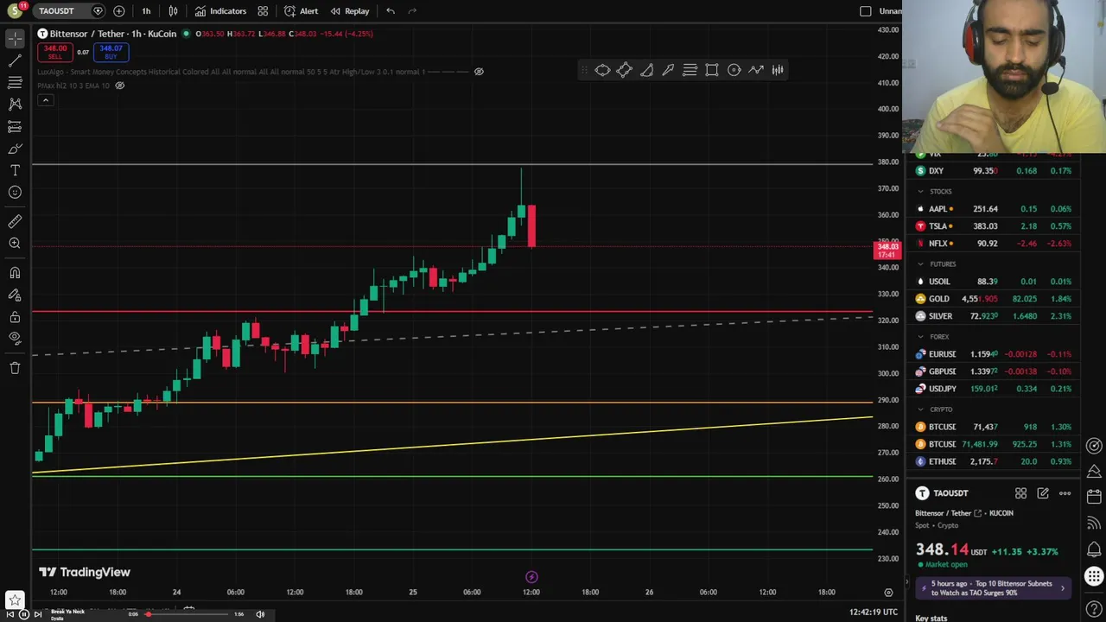1106x622 pixels.
Task: Select the brush drawing tool
Action: point(15,149)
